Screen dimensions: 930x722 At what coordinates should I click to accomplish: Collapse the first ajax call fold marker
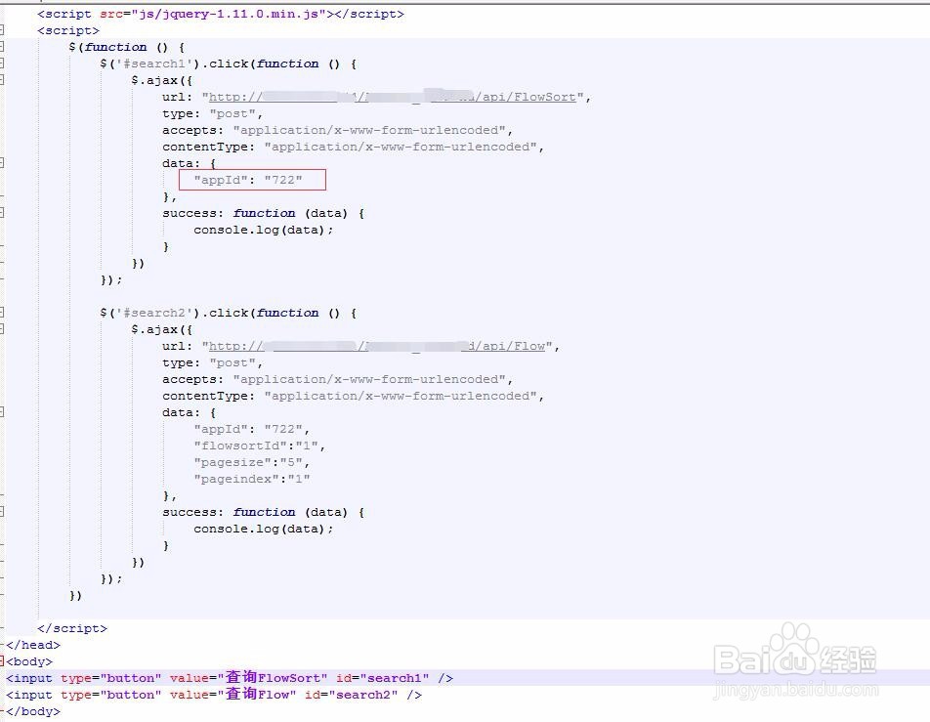pyautogui.click(x=4, y=80)
